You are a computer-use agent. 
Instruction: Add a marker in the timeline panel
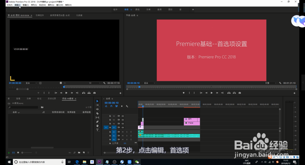point(122,106)
